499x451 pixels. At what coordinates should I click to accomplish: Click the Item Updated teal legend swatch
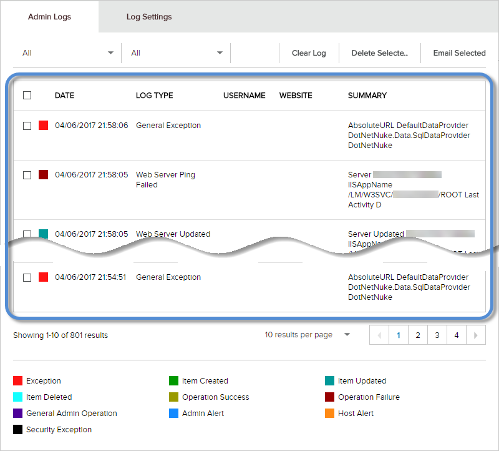pos(330,380)
